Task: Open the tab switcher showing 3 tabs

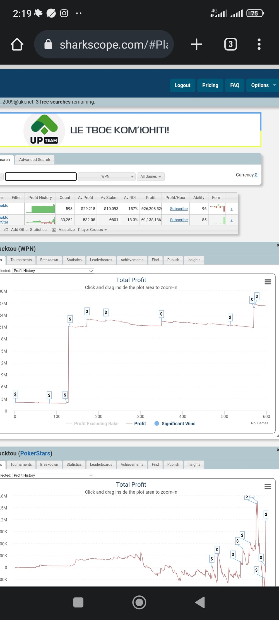Action: [231, 44]
